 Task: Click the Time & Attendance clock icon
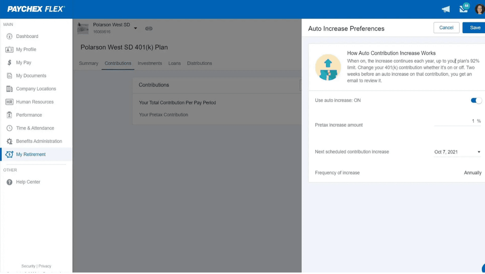[10, 128]
